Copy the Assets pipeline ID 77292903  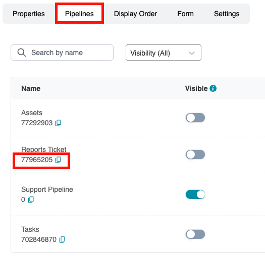click(x=58, y=123)
